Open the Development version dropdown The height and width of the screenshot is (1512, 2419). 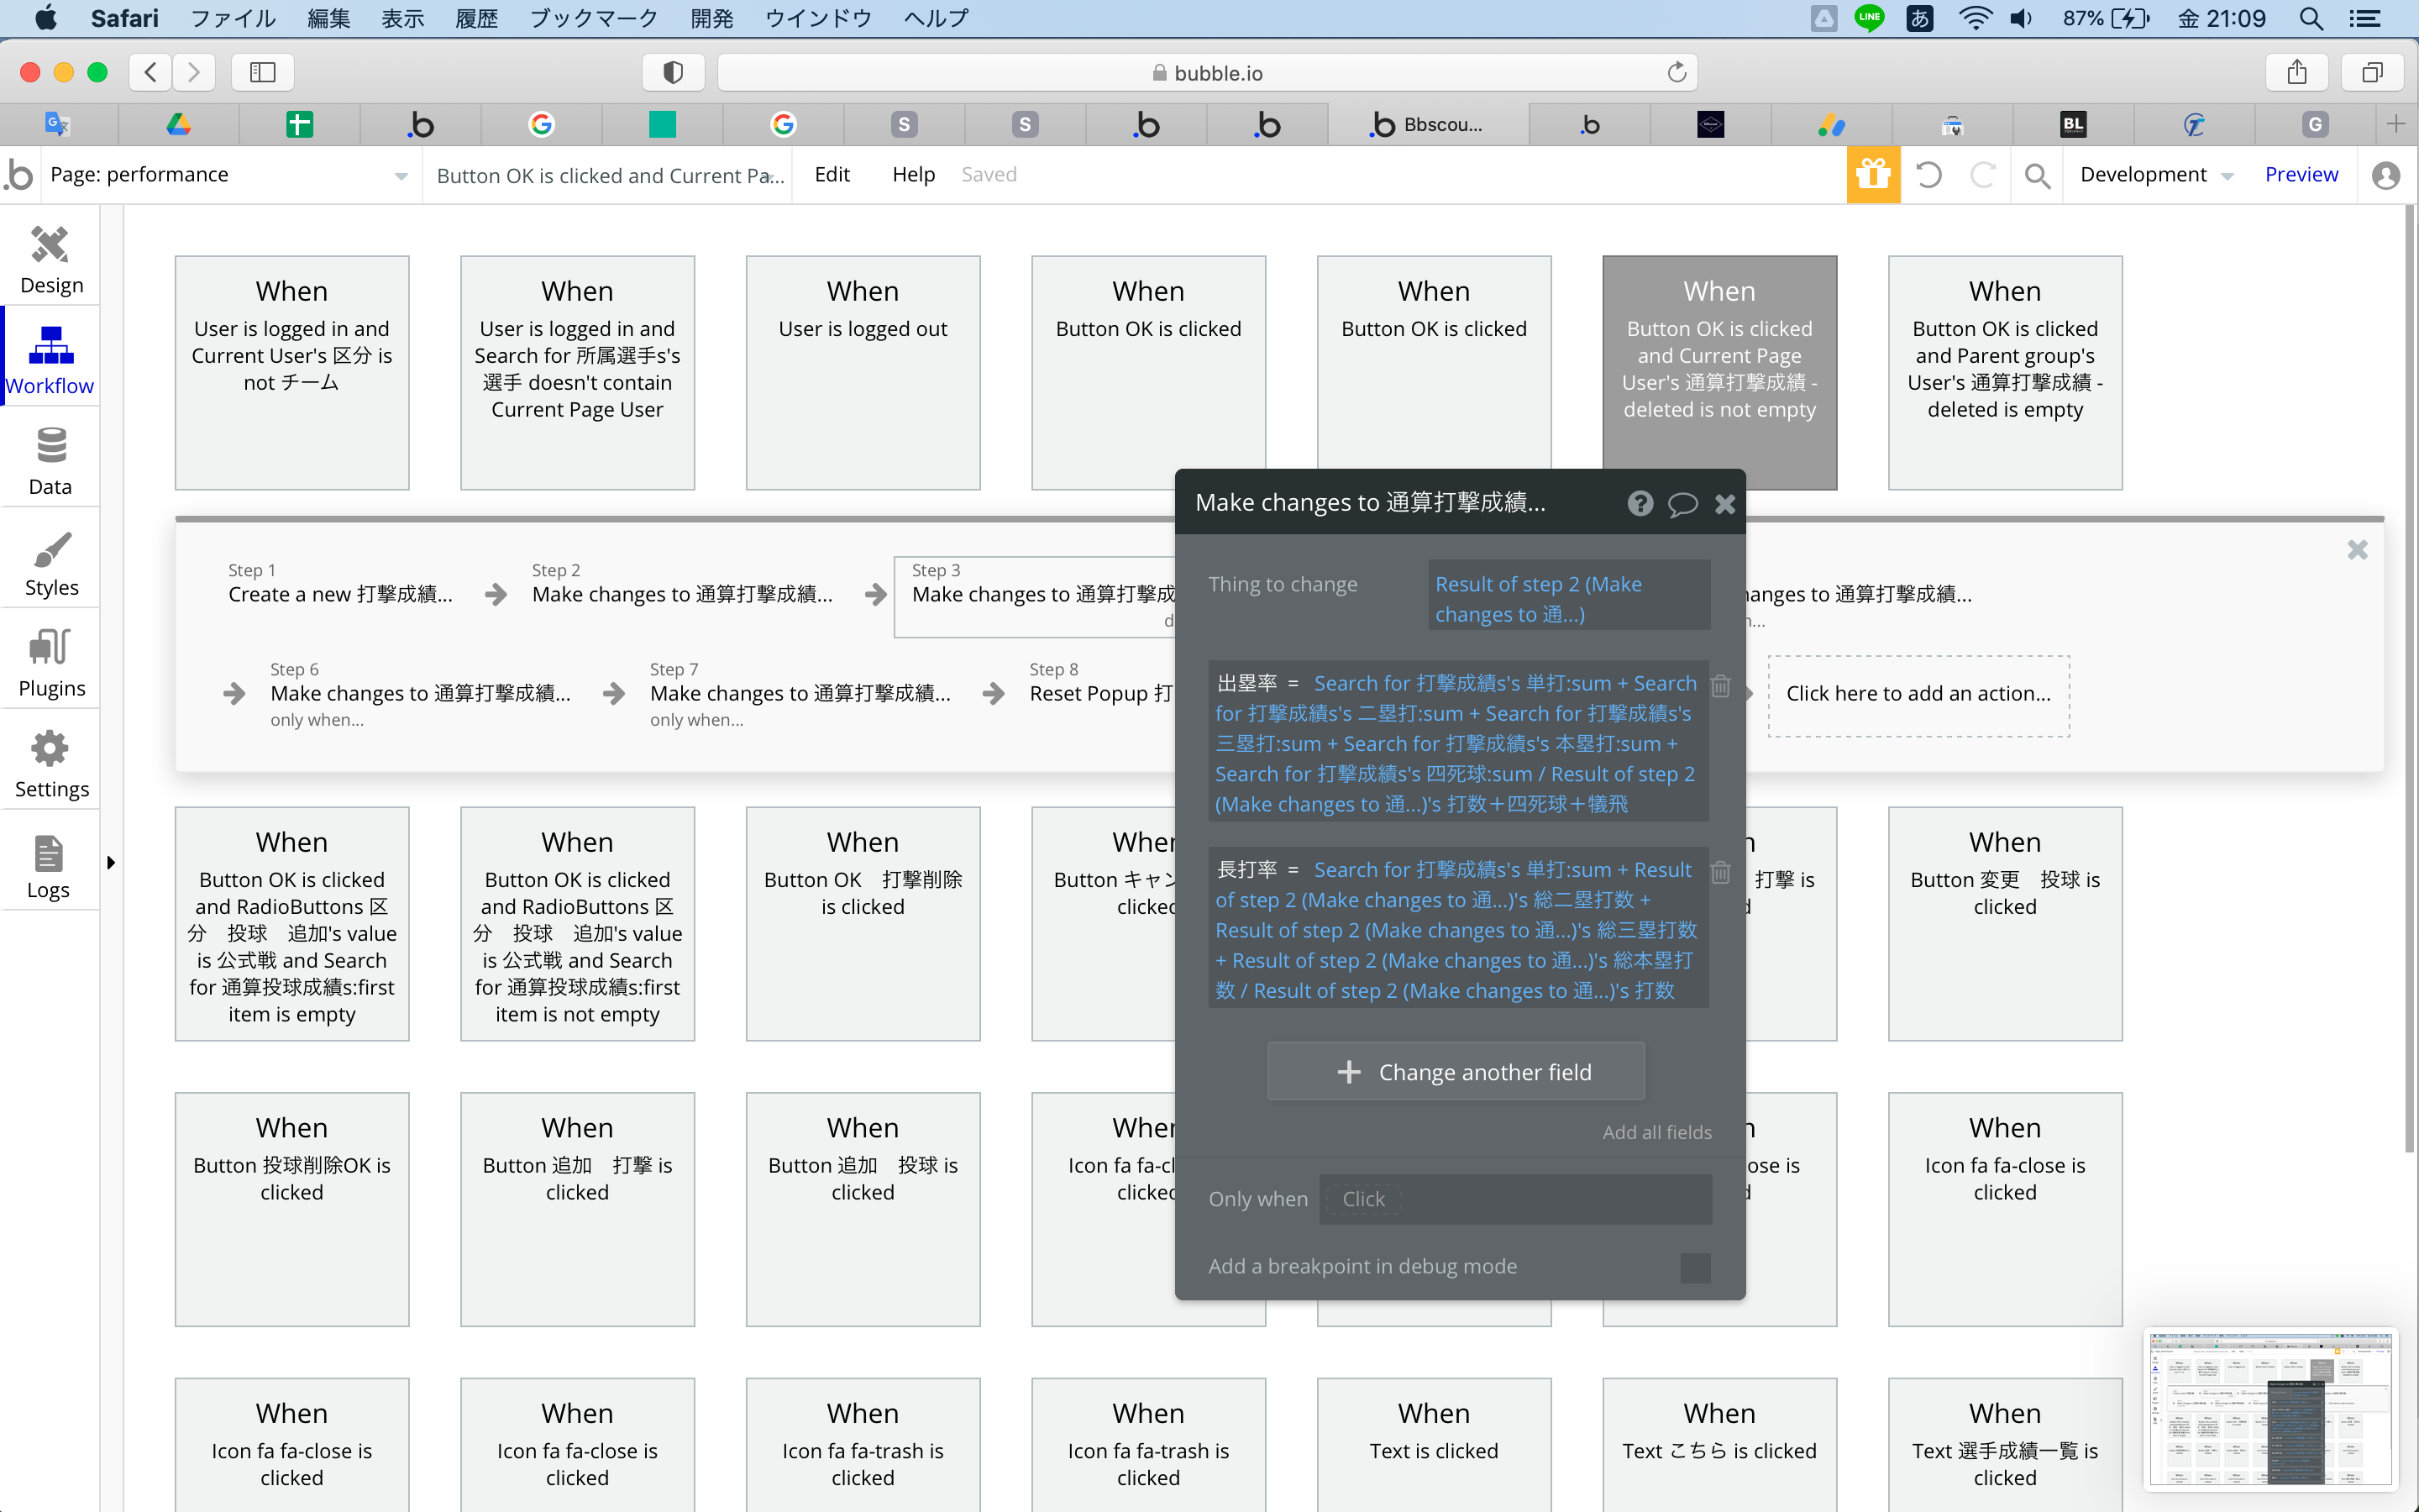2155,175
